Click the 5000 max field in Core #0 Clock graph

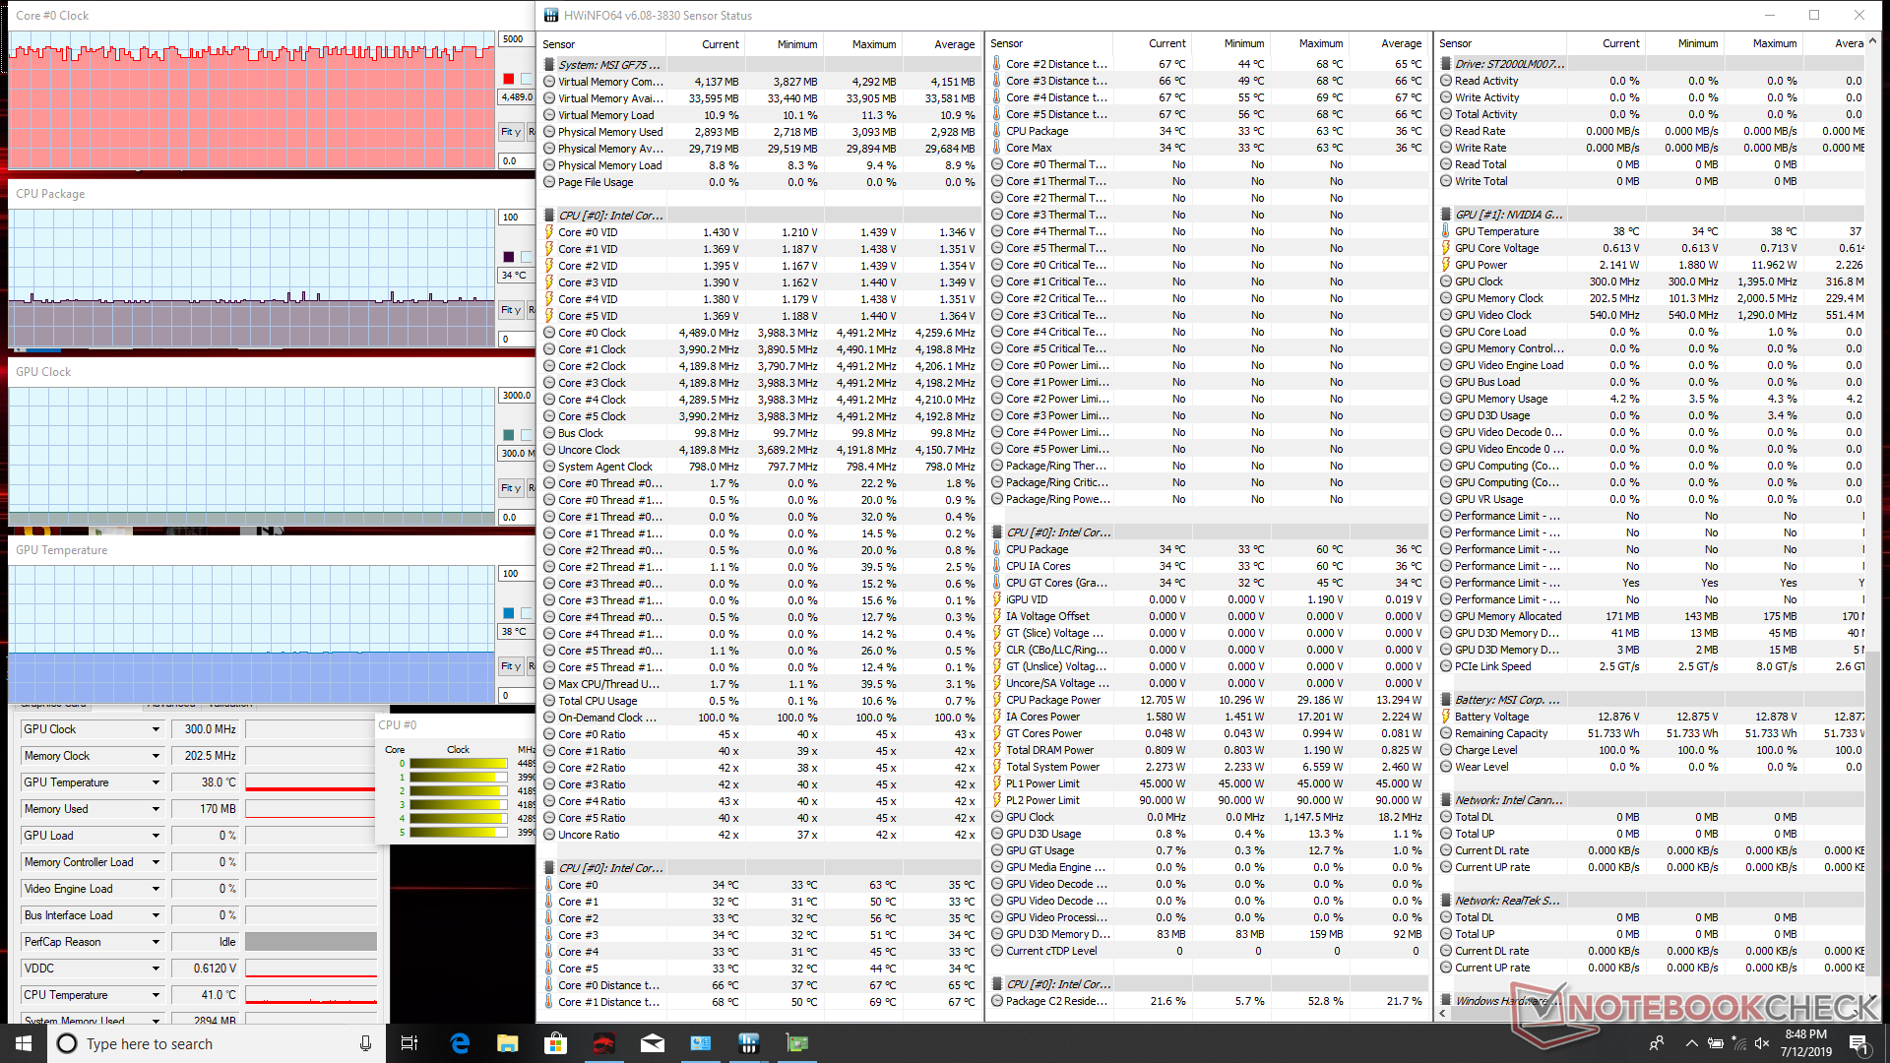coord(516,39)
